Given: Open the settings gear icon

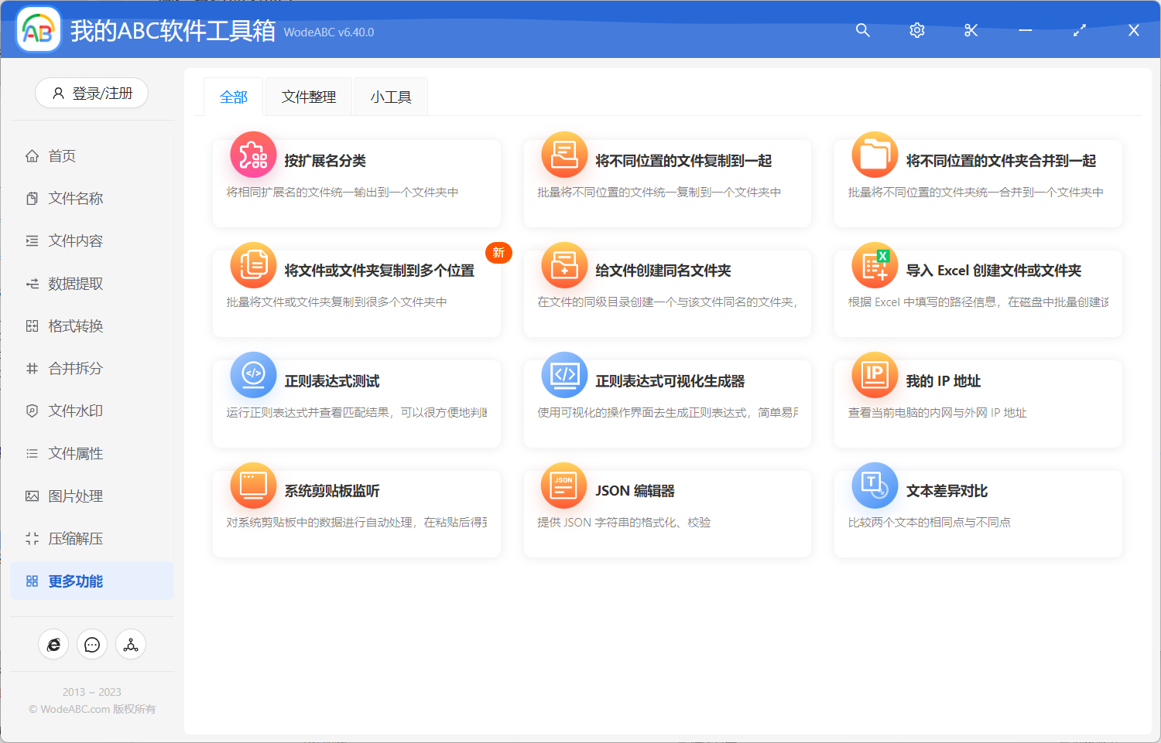Looking at the screenshot, I should [916, 30].
